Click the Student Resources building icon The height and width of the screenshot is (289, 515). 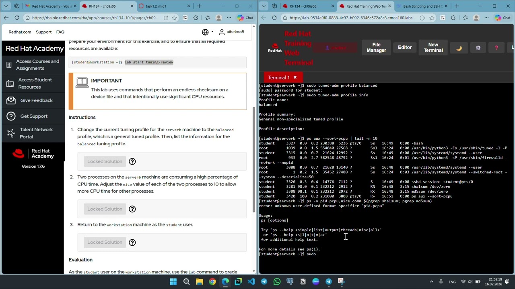click(x=10, y=83)
